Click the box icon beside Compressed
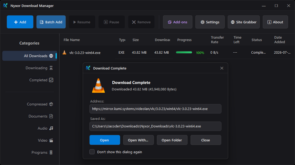295x165 pixels. coord(51,104)
